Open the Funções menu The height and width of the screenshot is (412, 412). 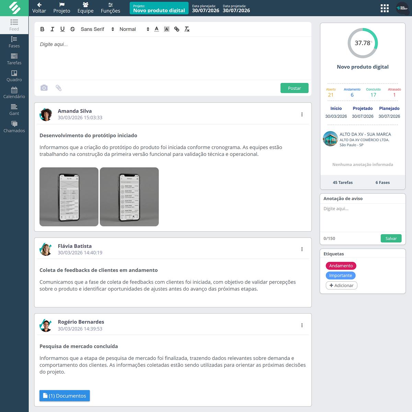point(110,8)
